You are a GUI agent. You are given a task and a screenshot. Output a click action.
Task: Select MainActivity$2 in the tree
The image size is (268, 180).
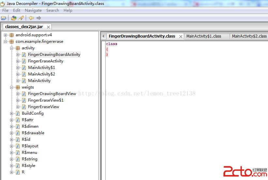click(41, 74)
